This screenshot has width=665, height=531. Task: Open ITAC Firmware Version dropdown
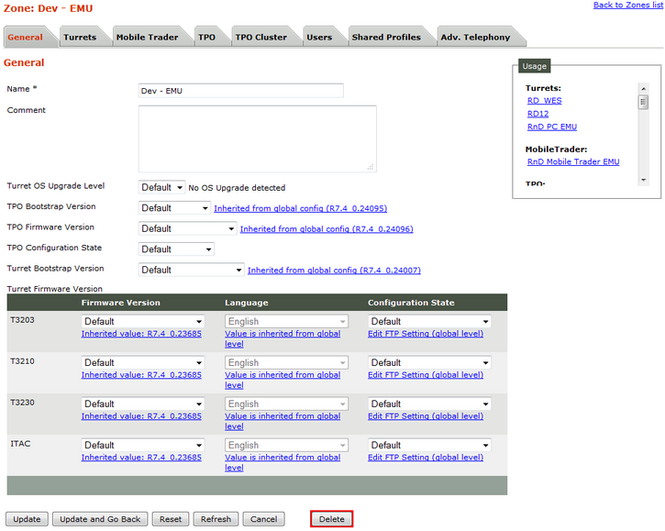pyautogui.click(x=143, y=445)
